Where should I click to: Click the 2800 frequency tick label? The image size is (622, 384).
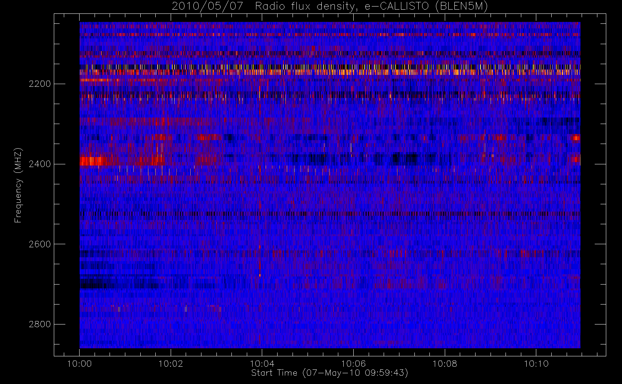[40, 324]
